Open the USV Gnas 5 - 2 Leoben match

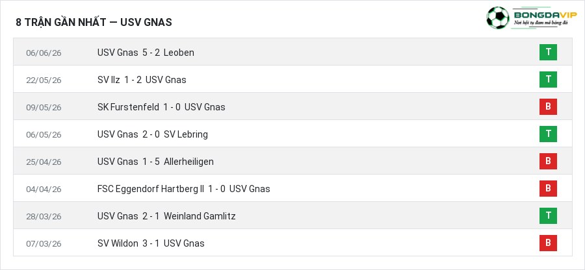146,53
